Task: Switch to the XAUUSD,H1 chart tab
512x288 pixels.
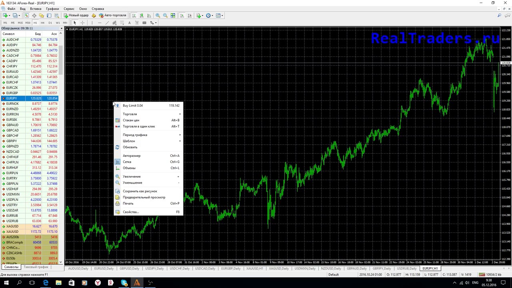Action: pos(255,268)
